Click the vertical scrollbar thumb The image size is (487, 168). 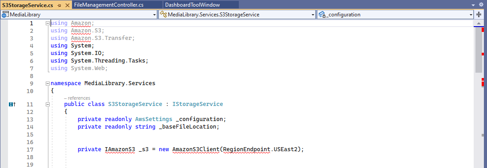point(479,50)
